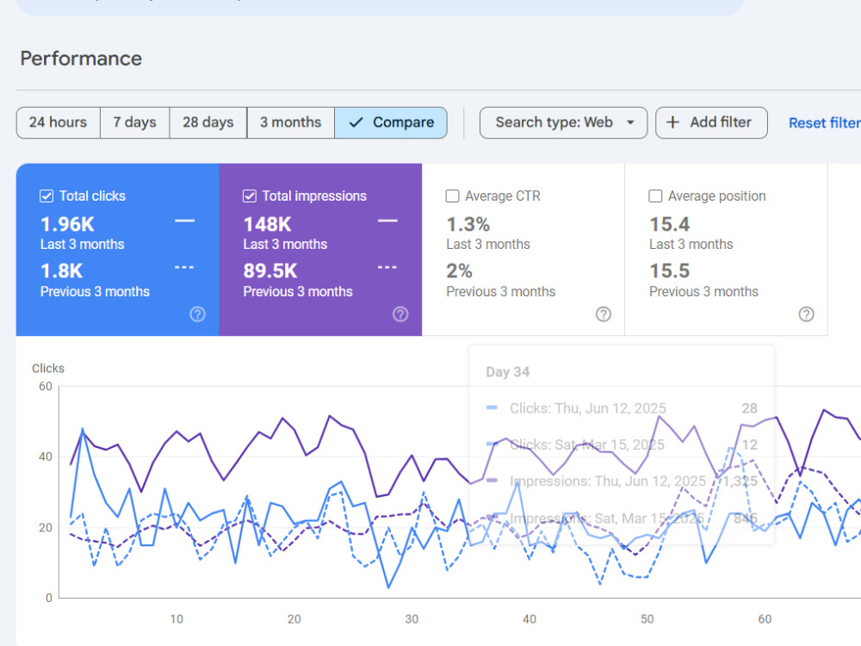Image resolution: width=861 pixels, height=646 pixels.
Task: Click the Performance heading
Action: (81, 59)
